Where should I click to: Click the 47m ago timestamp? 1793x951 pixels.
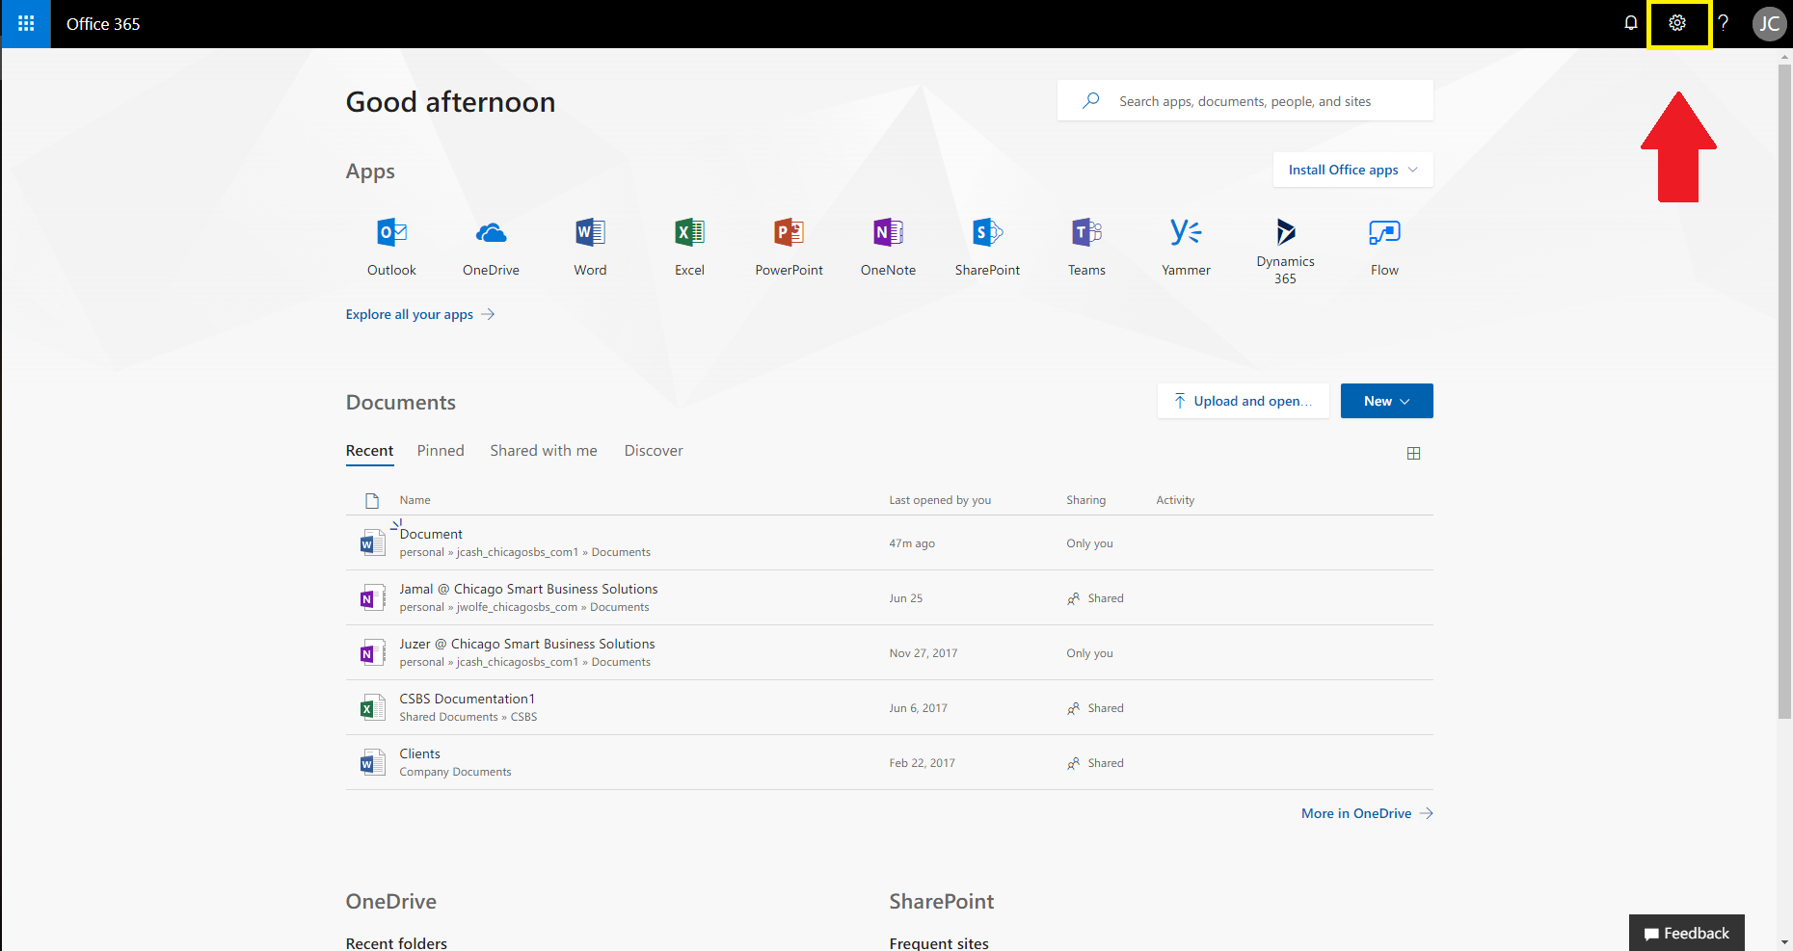coord(912,543)
